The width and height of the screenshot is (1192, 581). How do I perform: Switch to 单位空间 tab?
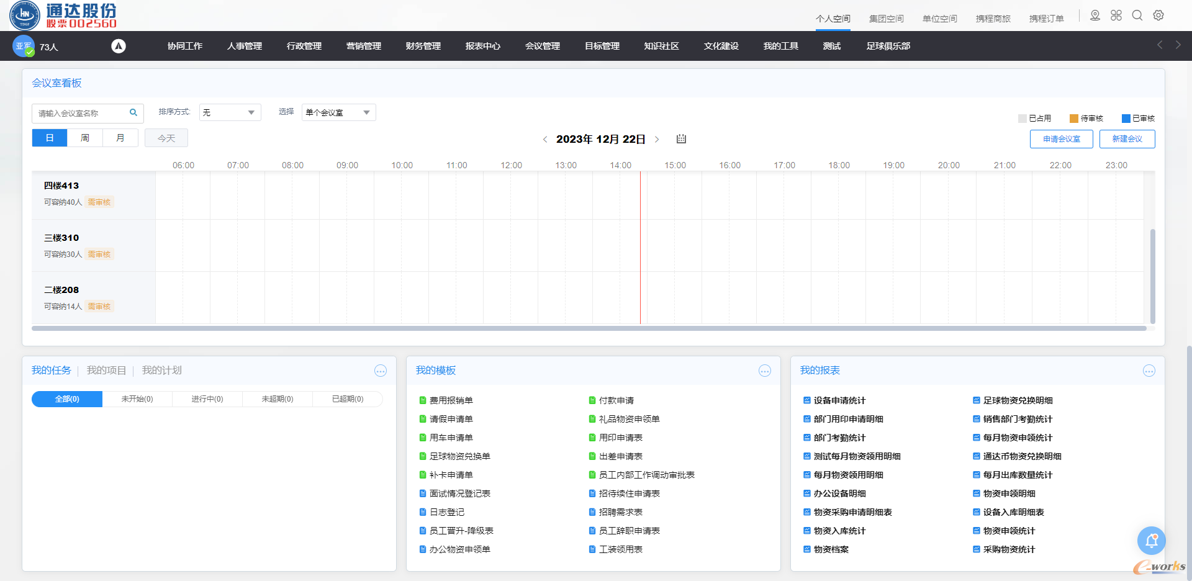pyautogui.click(x=940, y=19)
